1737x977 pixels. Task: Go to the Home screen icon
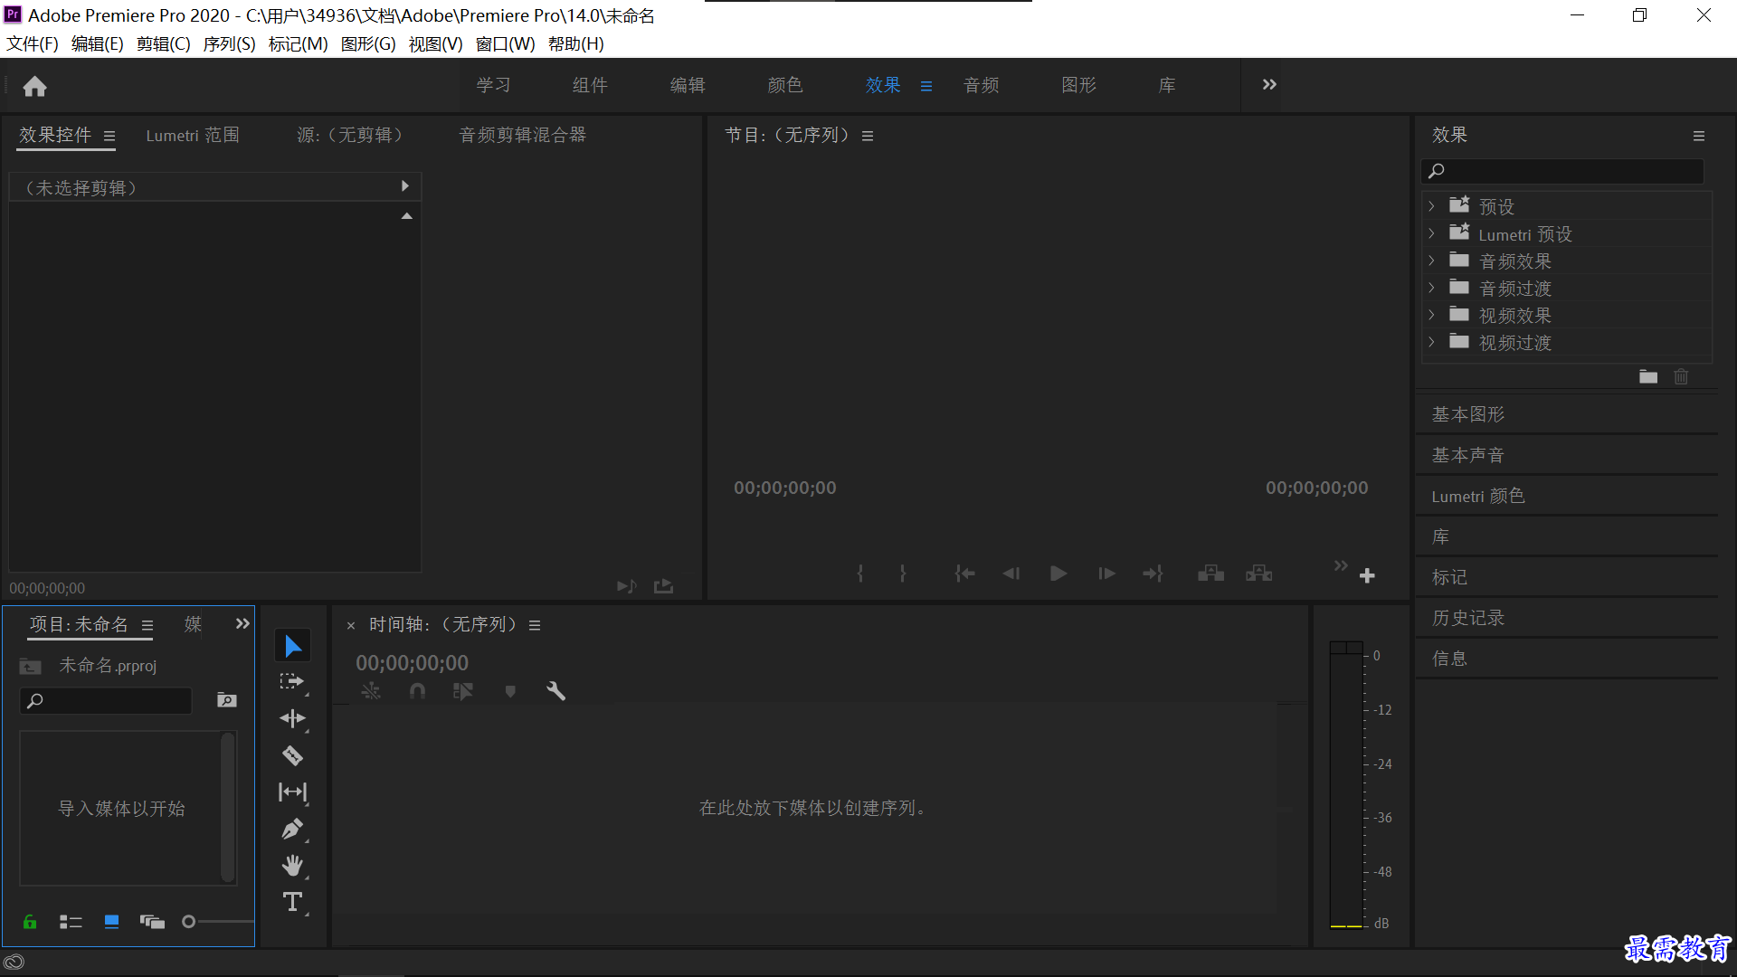(x=34, y=86)
